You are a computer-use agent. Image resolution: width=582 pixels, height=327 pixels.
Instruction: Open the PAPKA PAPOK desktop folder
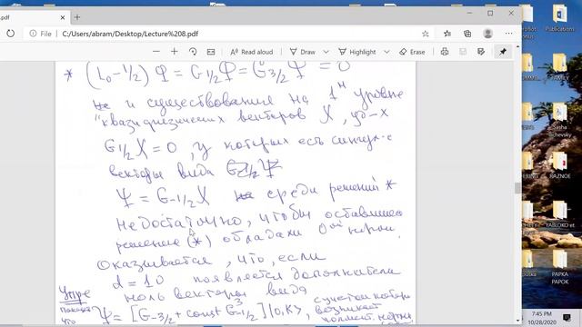tap(560, 267)
